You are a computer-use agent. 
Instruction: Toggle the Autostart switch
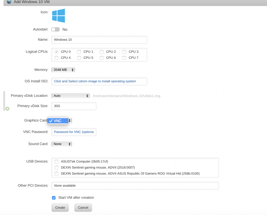(x=56, y=29)
